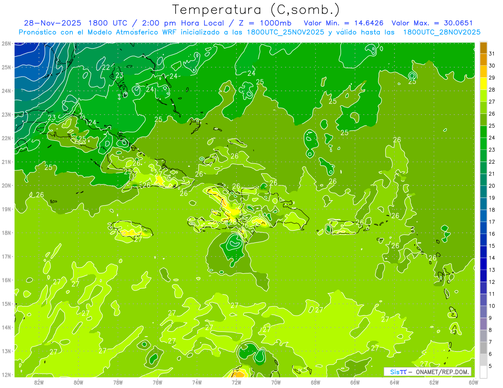The image size is (503, 388).
Task: Click the 18 value on the color scale
Action: coord(492,210)
